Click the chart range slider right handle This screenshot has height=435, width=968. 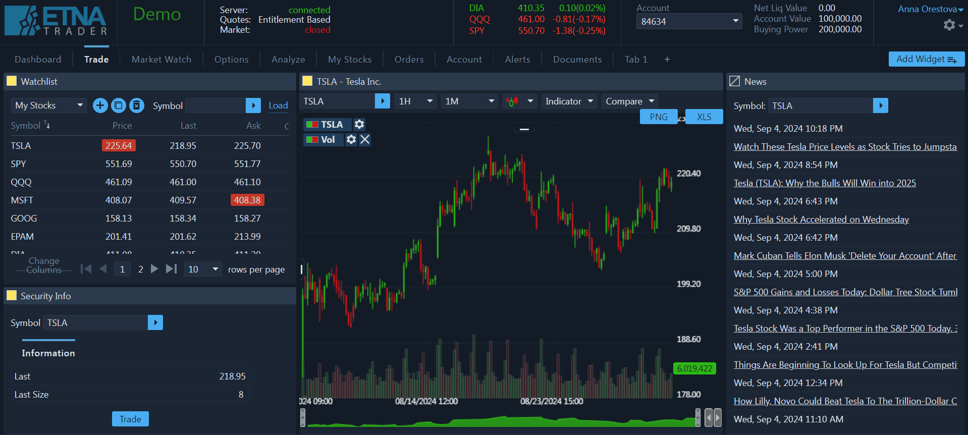[698, 417]
